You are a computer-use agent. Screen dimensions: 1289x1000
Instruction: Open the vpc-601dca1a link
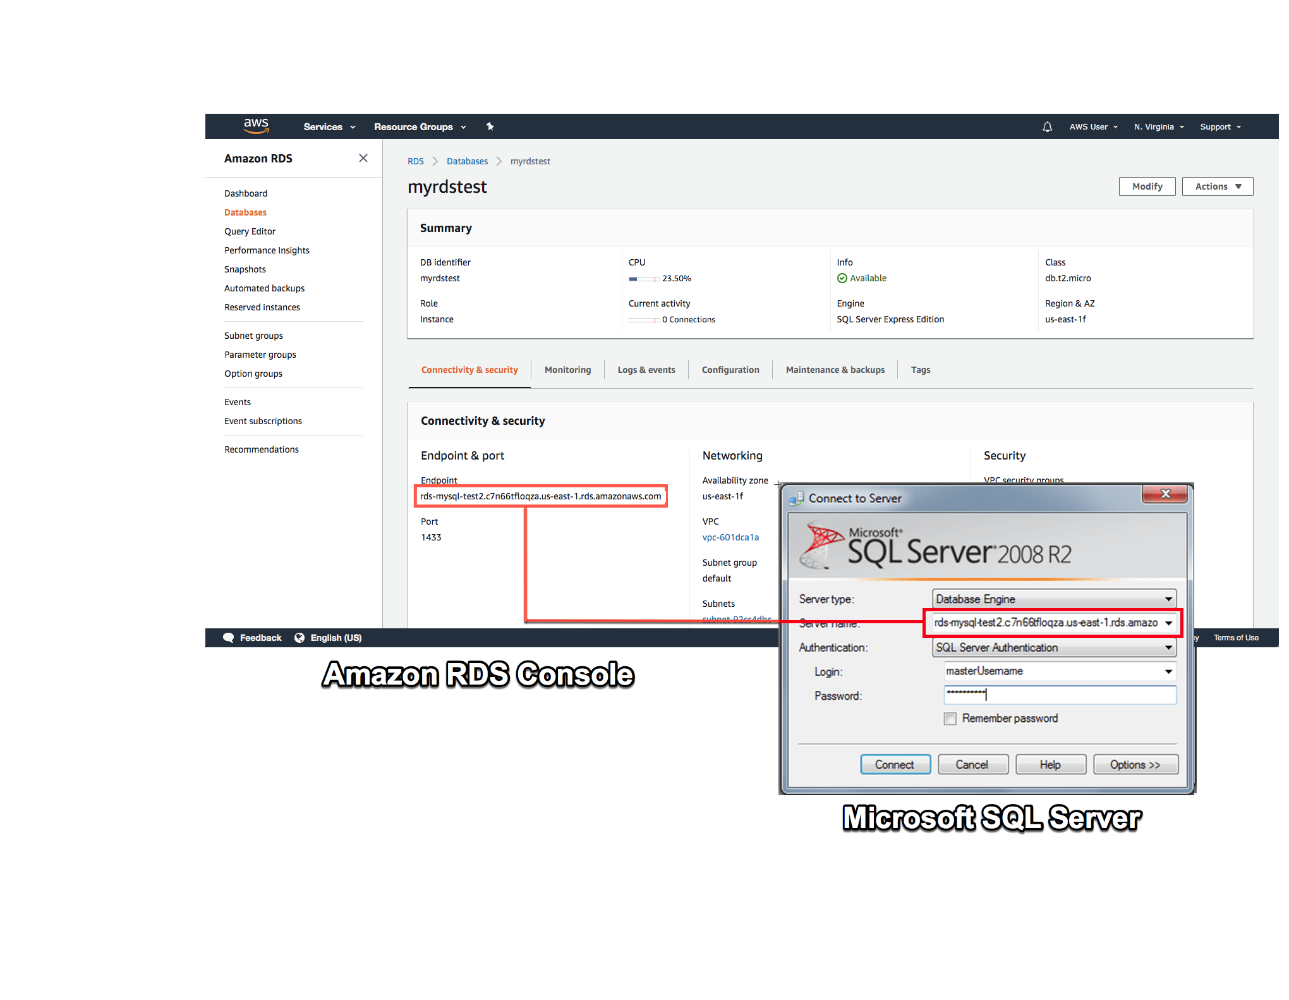[x=730, y=537]
